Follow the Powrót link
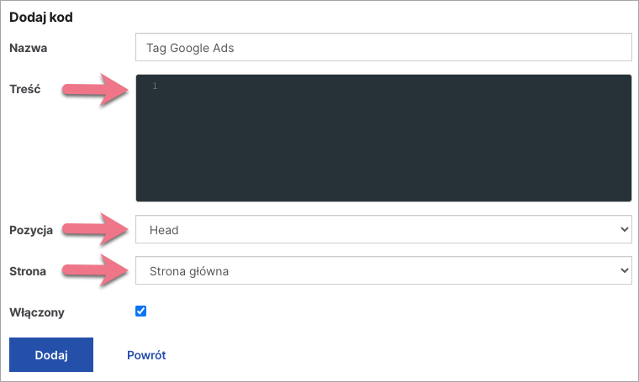Image resolution: width=639 pixels, height=382 pixels. (146, 355)
